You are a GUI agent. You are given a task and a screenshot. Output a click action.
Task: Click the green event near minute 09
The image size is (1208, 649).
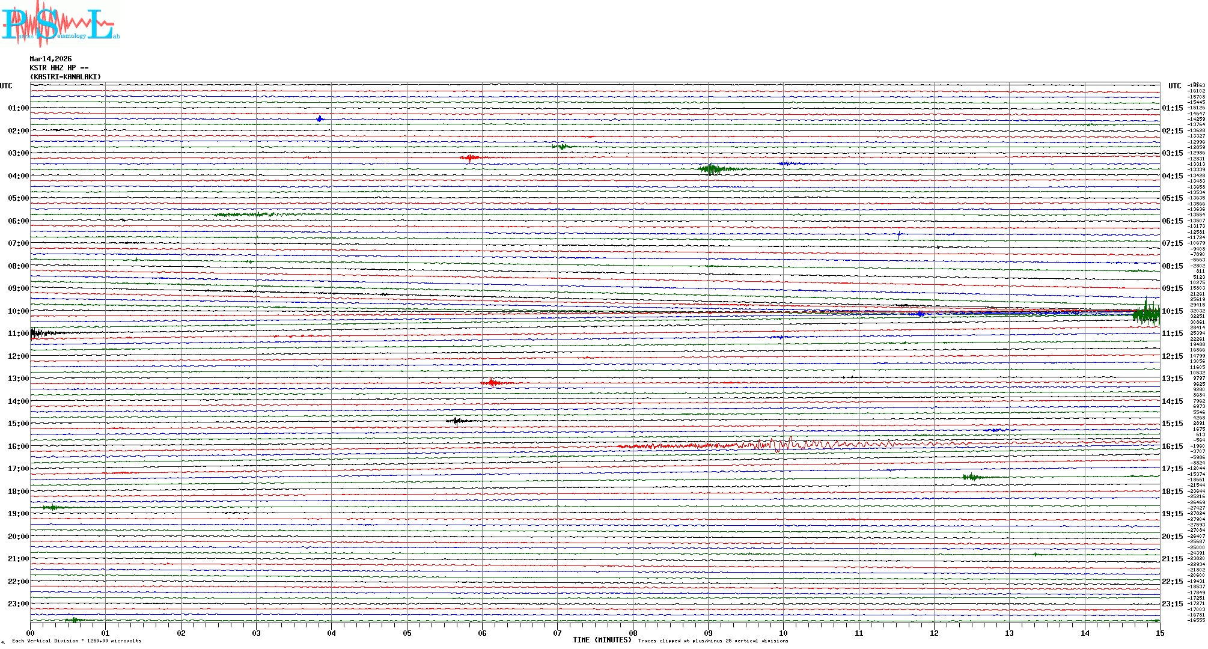(x=712, y=169)
